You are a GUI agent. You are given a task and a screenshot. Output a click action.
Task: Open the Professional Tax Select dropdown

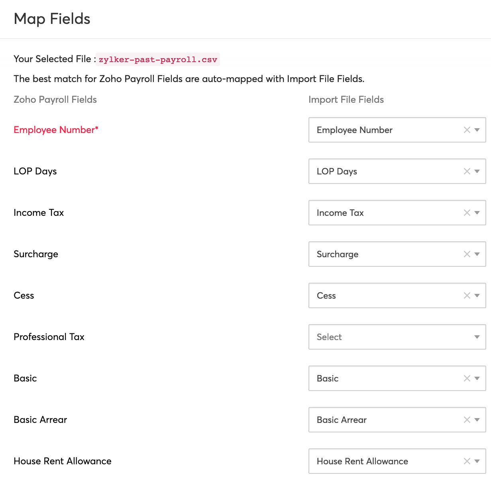(x=477, y=337)
